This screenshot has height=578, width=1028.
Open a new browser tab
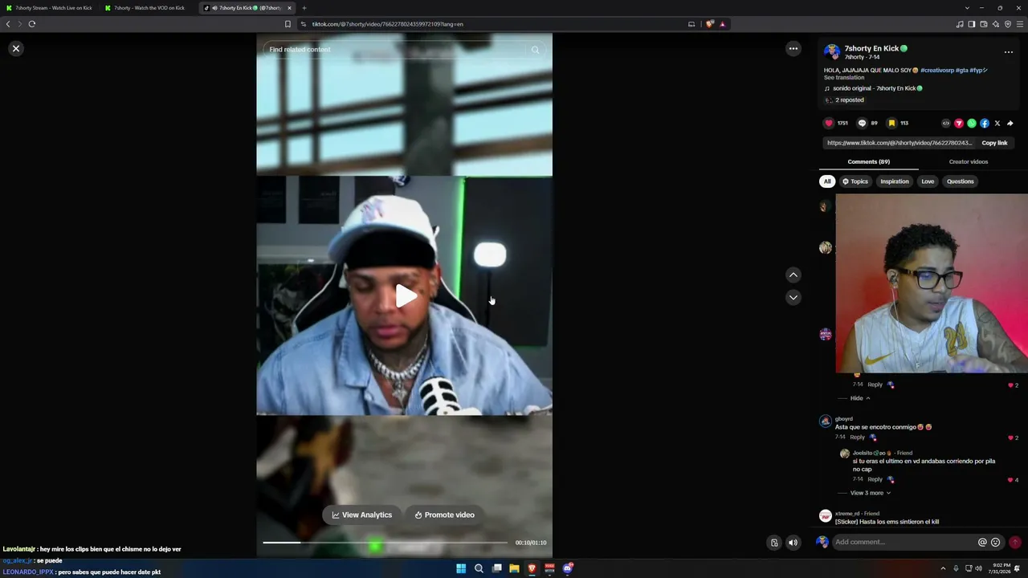[304, 8]
